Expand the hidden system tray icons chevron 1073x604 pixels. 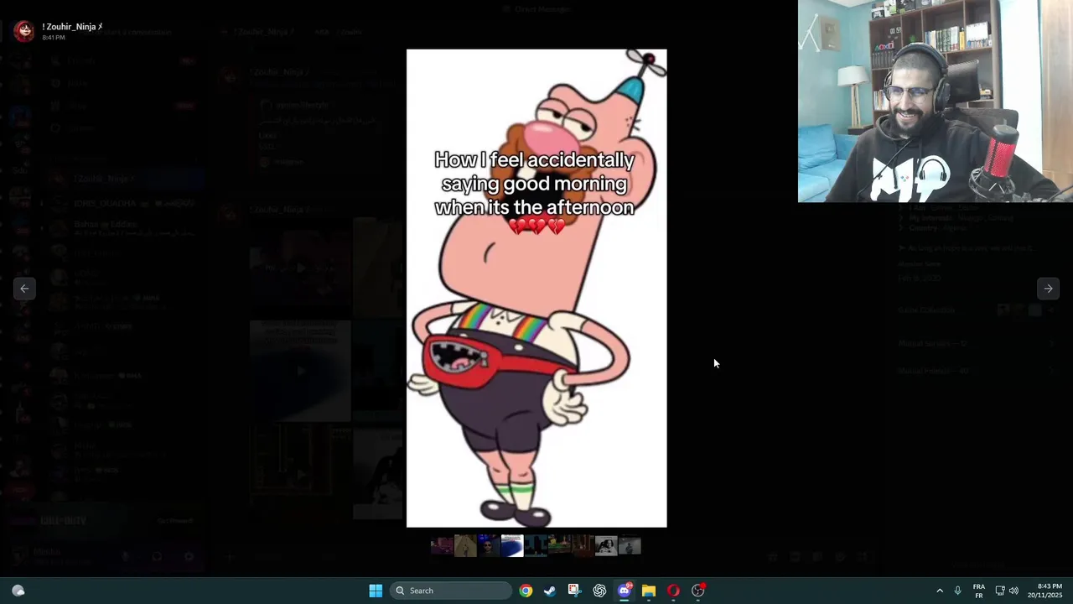[940, 591]
